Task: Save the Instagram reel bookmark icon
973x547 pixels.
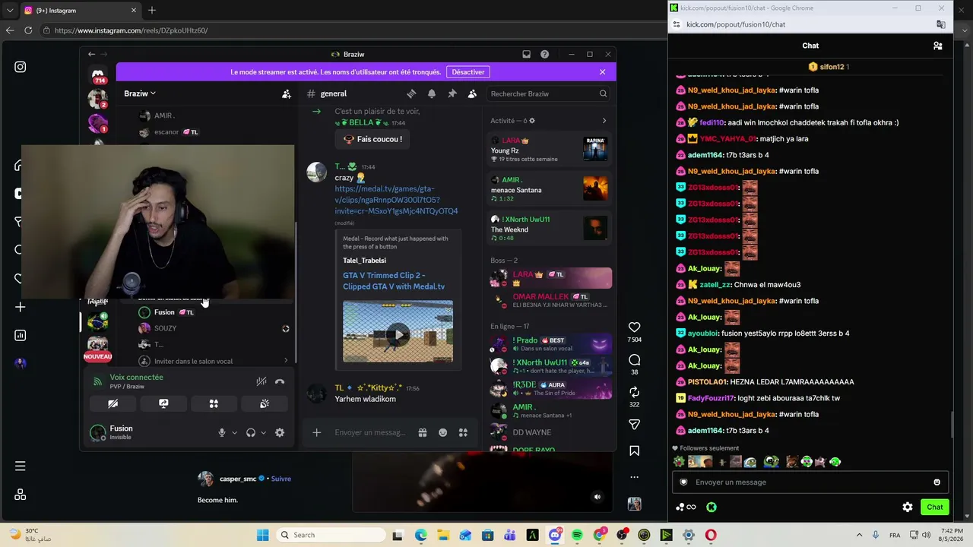Action: click(634, 451)
